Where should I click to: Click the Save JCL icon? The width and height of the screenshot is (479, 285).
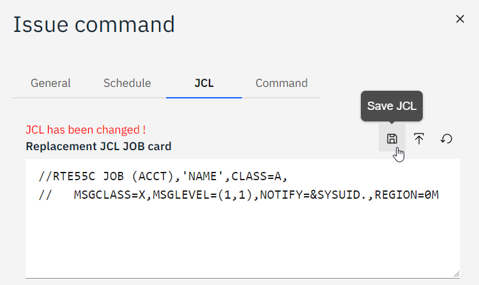[392, 139]
